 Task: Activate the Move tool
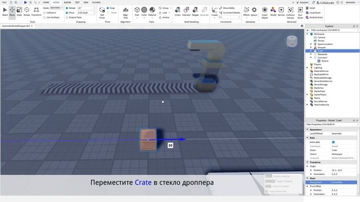click(12, 12)
